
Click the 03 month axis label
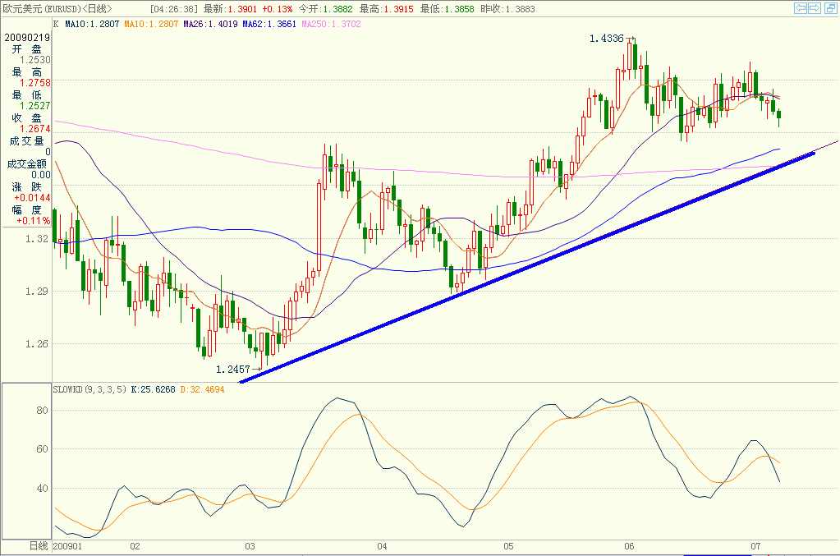coord(250,546)
